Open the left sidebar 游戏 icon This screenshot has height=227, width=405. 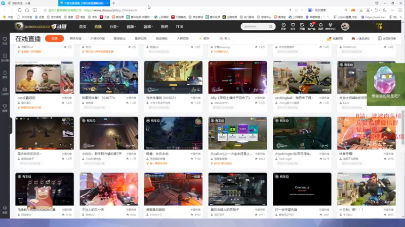[5, 74]
